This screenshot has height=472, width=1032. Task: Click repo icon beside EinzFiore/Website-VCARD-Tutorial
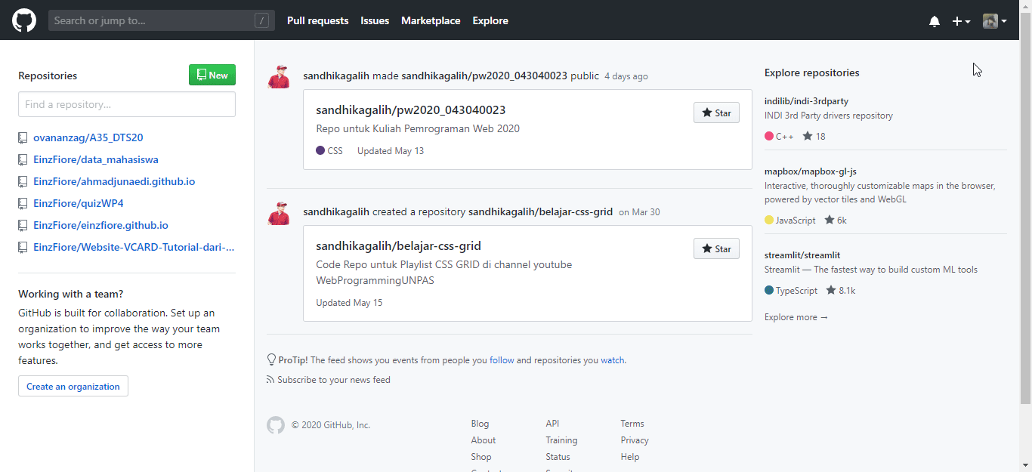(x=23, y=248)
